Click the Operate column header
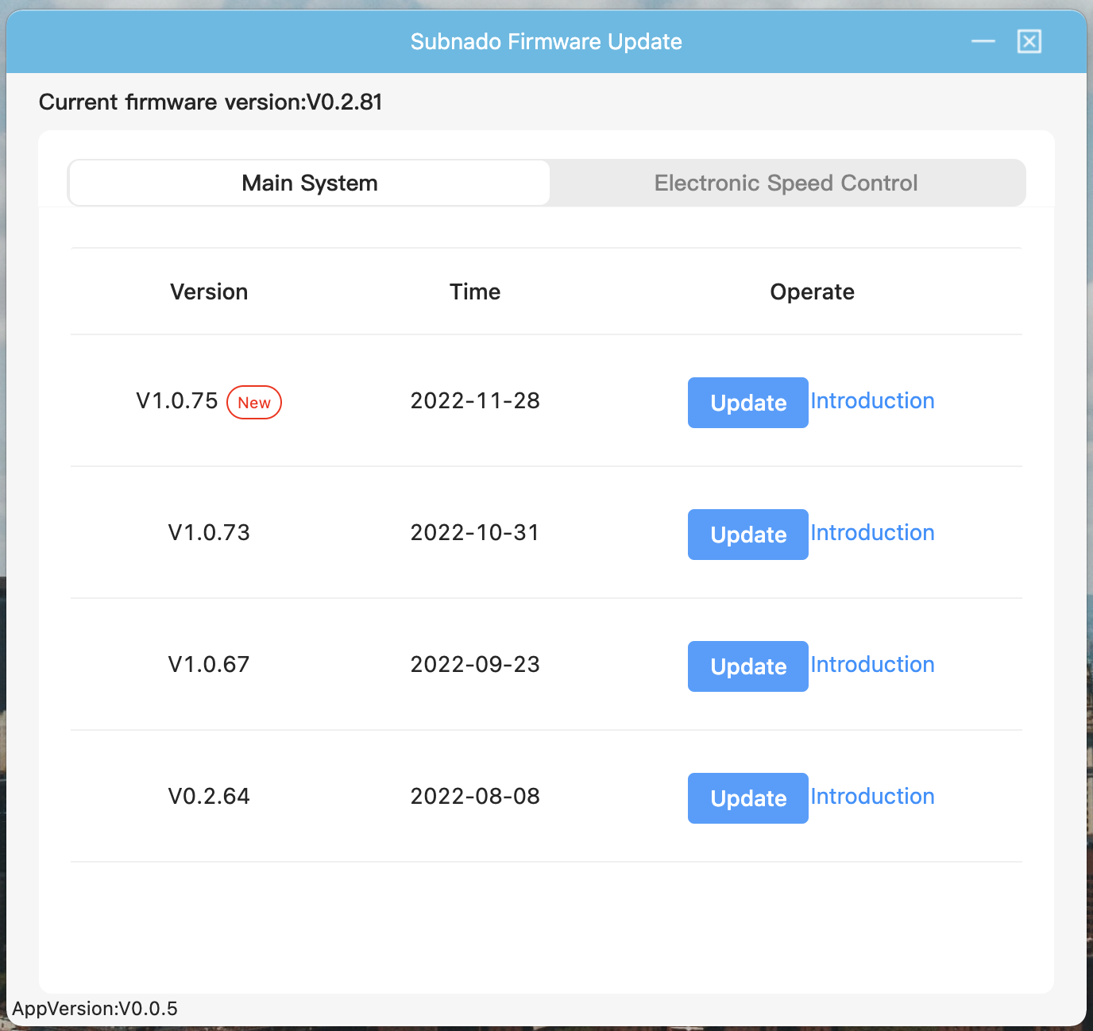 tap(812, 292)
